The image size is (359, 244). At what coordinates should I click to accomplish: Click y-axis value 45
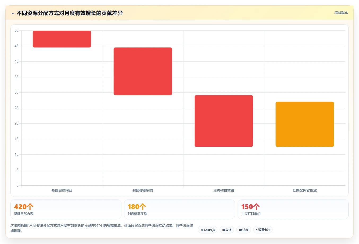coord(16,46)
